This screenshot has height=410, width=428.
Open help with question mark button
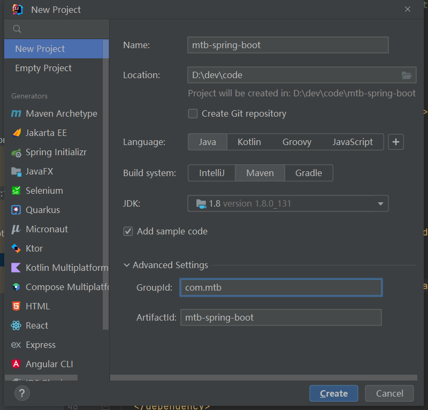point(22,393)
